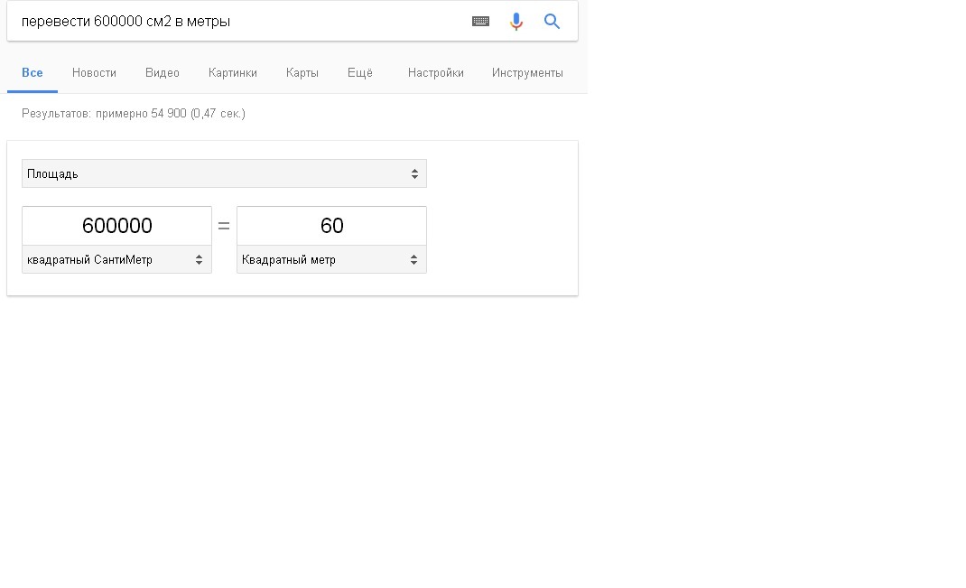Select the Все tab
Image resolution: width=966 pixels, height=588 pixels.
tap(33, 73)
